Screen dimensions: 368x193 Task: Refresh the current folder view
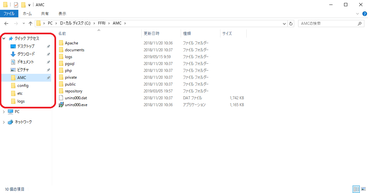click(x=291, y=24)
